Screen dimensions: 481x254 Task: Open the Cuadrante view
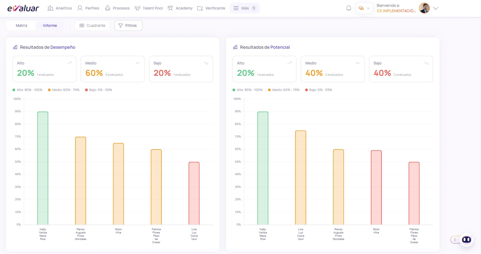92,25
